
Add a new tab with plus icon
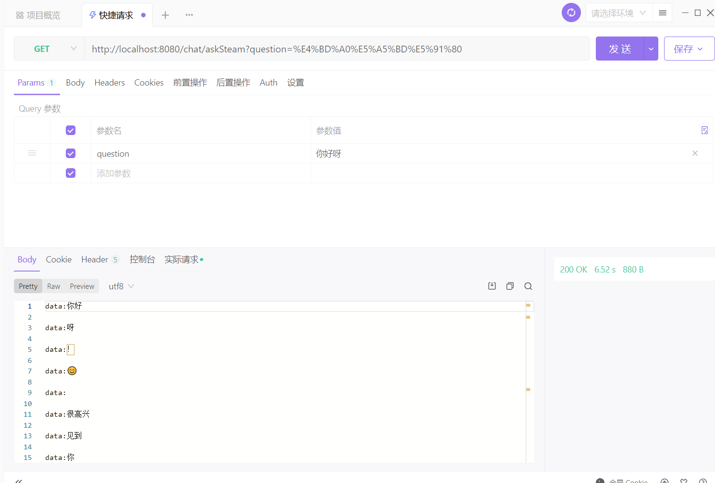(165, 15)
